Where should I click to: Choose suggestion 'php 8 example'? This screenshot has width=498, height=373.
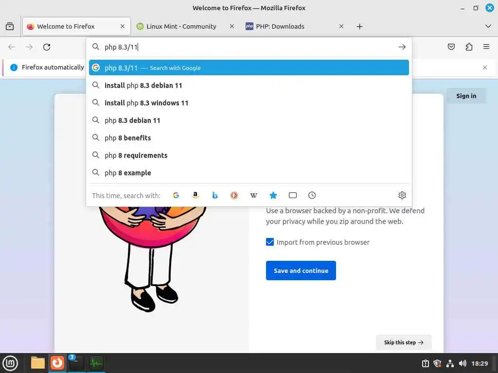[249, 173]
